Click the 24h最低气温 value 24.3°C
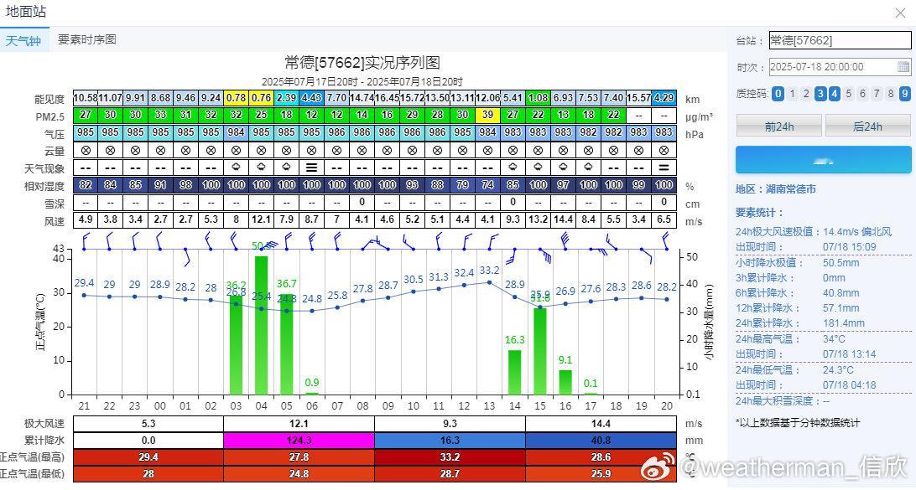This screenshot has height=490, width=916. [838, 370]
